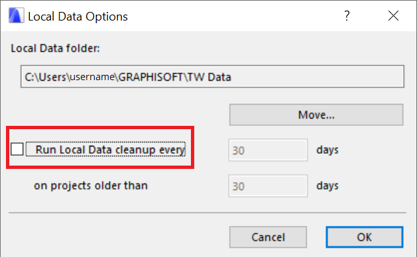Focus the Local Data folder path field

pos(213,77)
